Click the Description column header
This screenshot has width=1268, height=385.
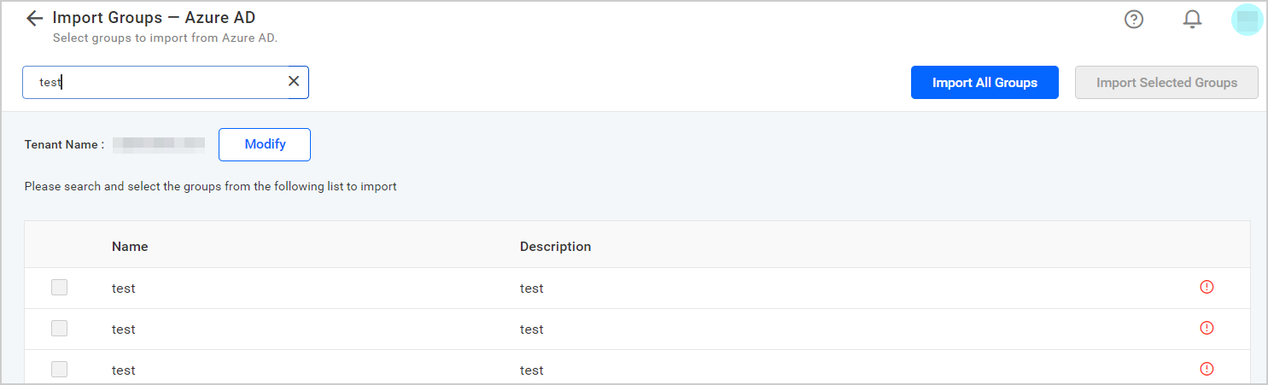click(555, 246)
